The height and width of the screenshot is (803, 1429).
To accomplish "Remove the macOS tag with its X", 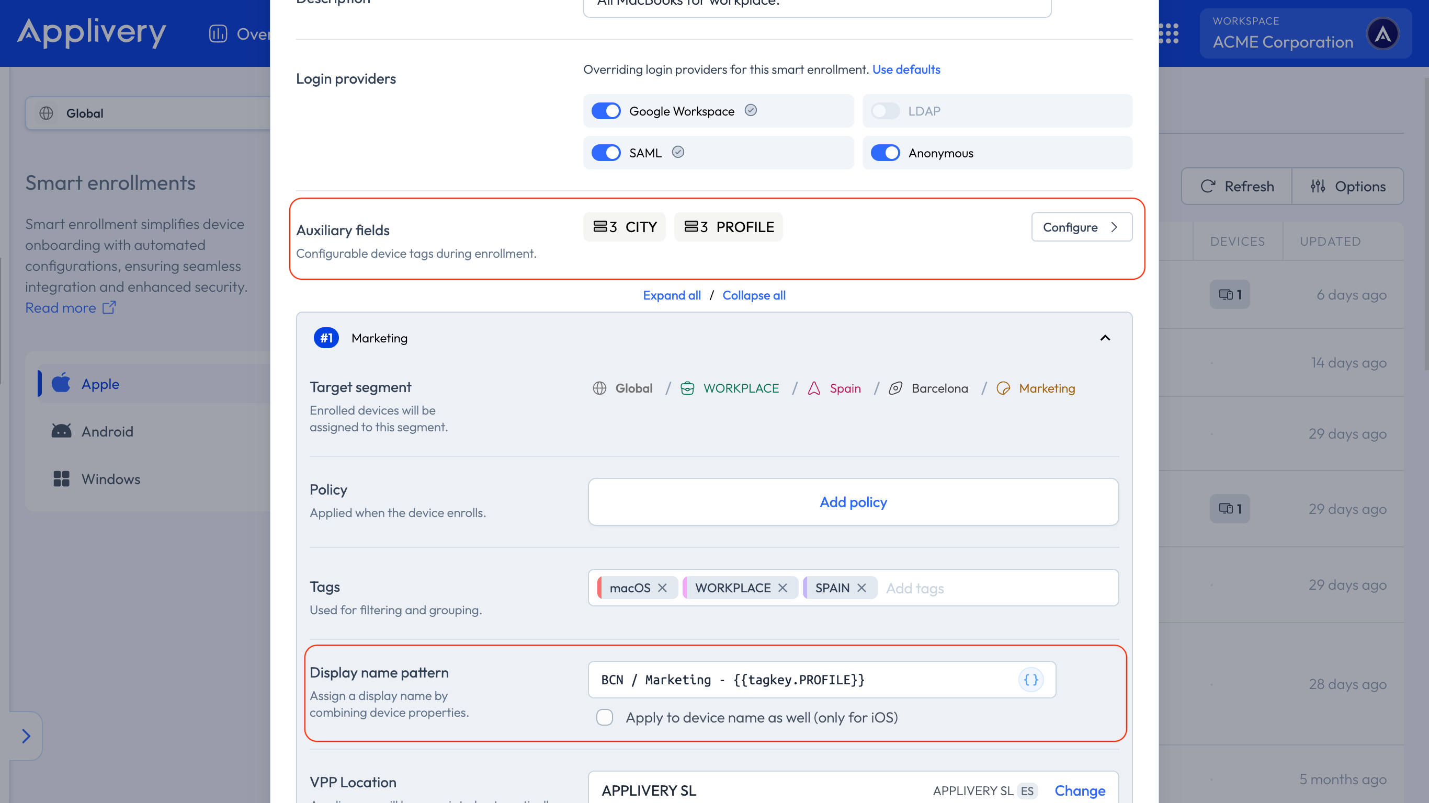I will click(662, 588).
